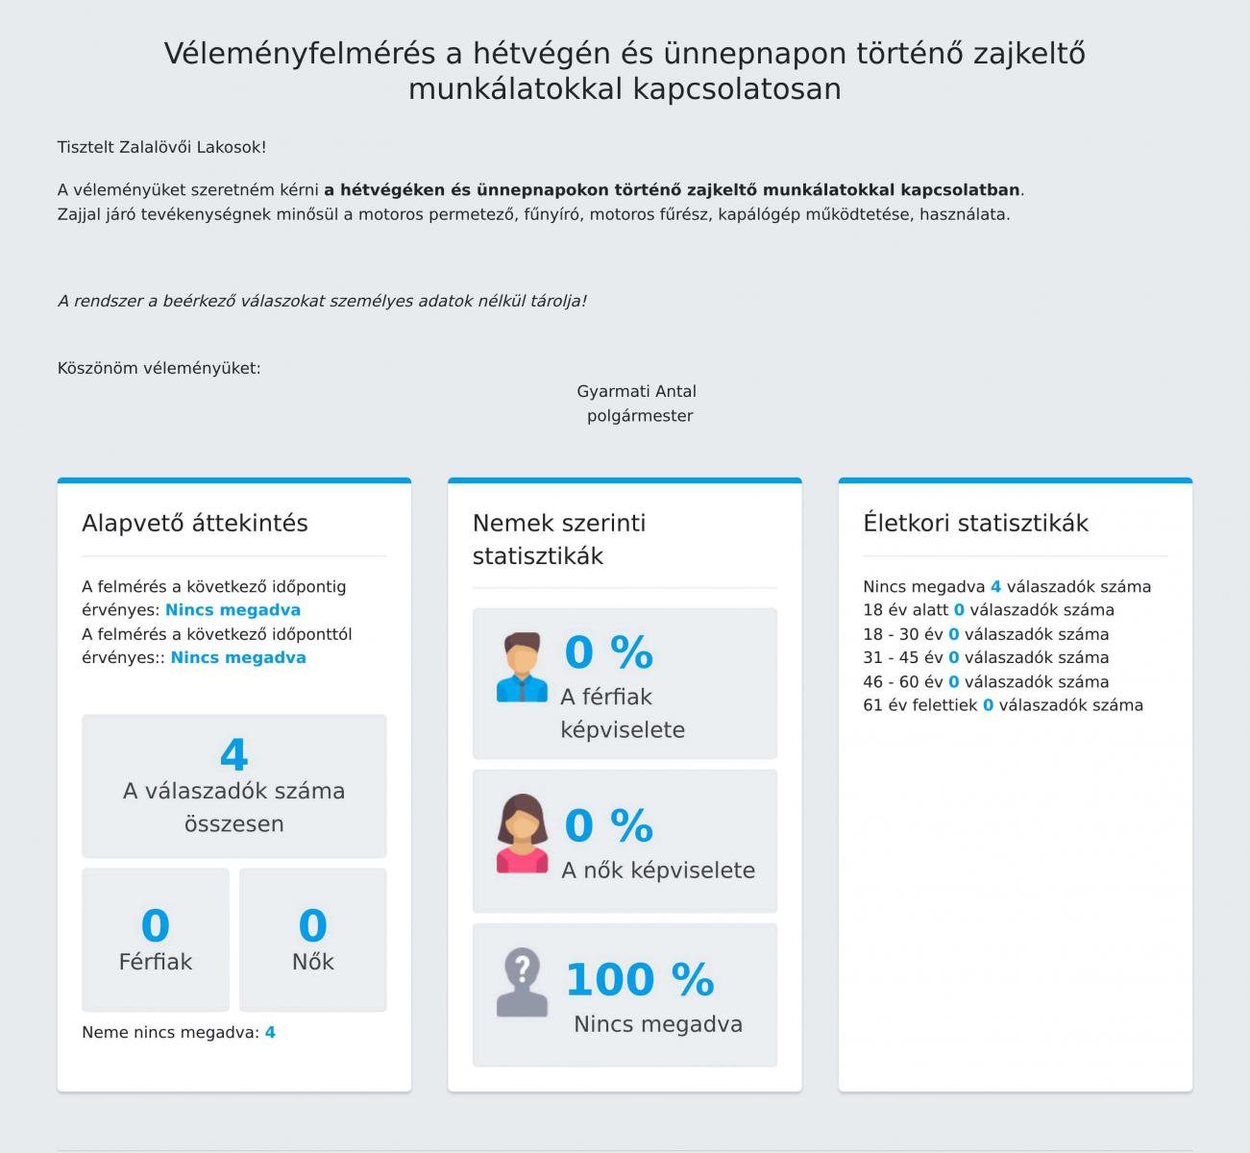The image size is (1250, 1153).
Task: Click the 'Gyarmati Antal' signature name
Action: pyautogui.click(x=636, y=392)
